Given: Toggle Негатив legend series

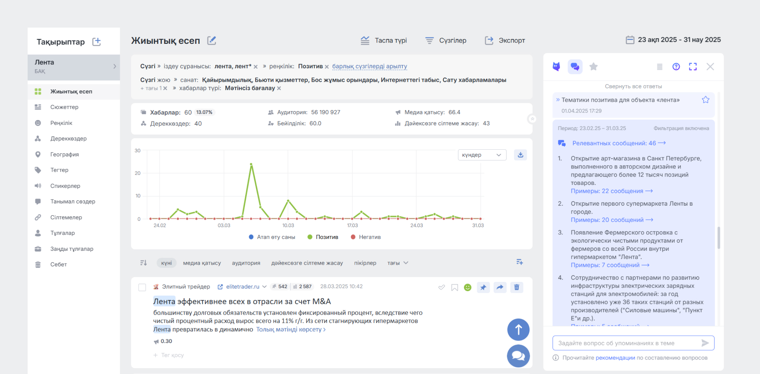Looking at the screenshot, I should pos(365,237).
